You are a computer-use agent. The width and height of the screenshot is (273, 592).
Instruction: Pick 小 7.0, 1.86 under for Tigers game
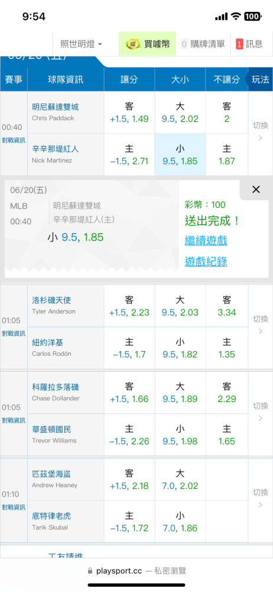(x=180, y=522)
